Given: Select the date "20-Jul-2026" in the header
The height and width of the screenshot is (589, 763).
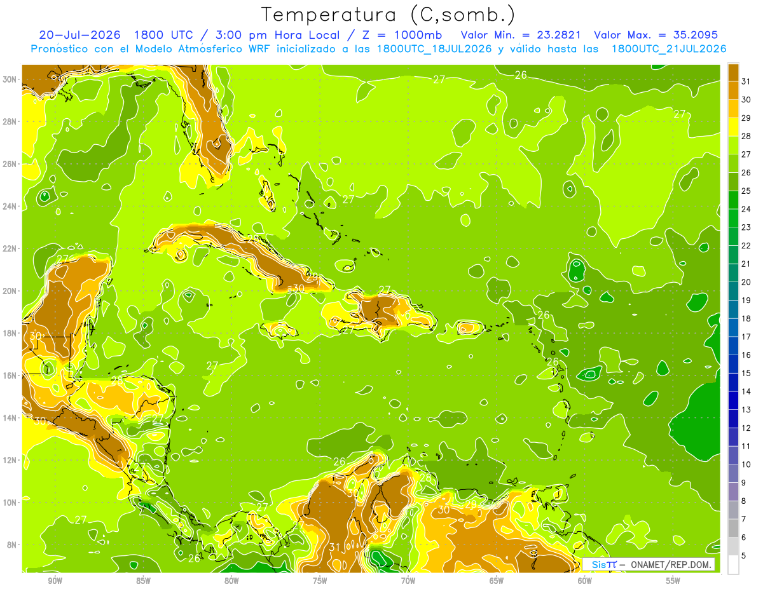Looking at the screenshot, I should tap(79, 34).
